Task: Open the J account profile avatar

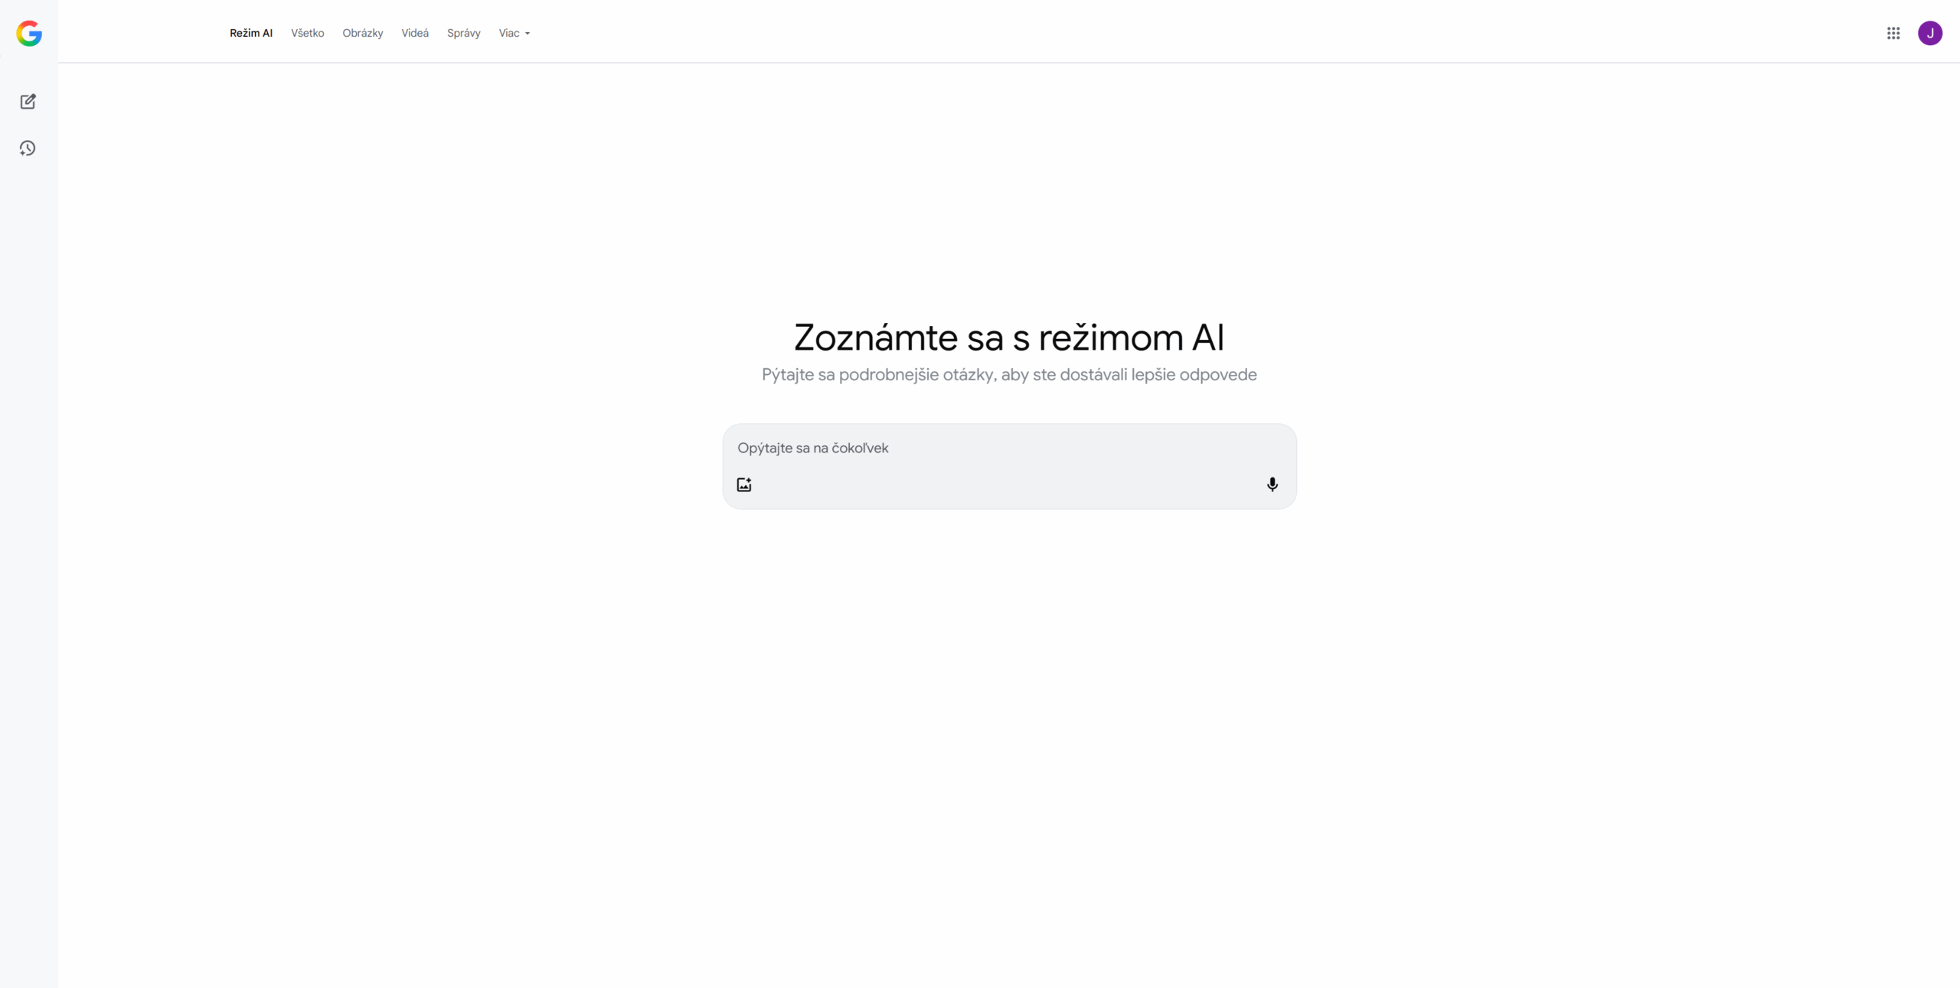Action: coord(1929,33)
